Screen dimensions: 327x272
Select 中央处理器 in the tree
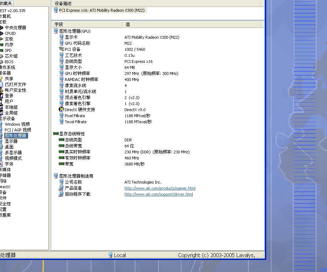tap(15, 27)
